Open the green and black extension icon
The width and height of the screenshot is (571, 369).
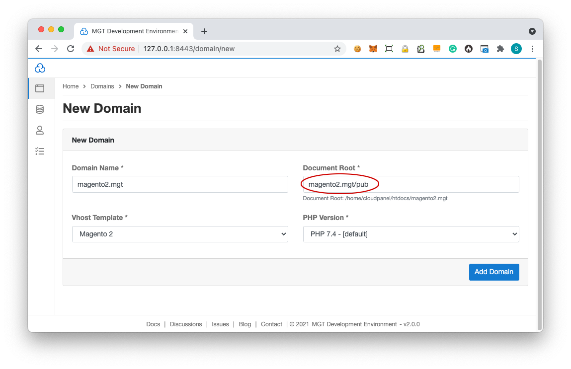[x=420, y=49]
